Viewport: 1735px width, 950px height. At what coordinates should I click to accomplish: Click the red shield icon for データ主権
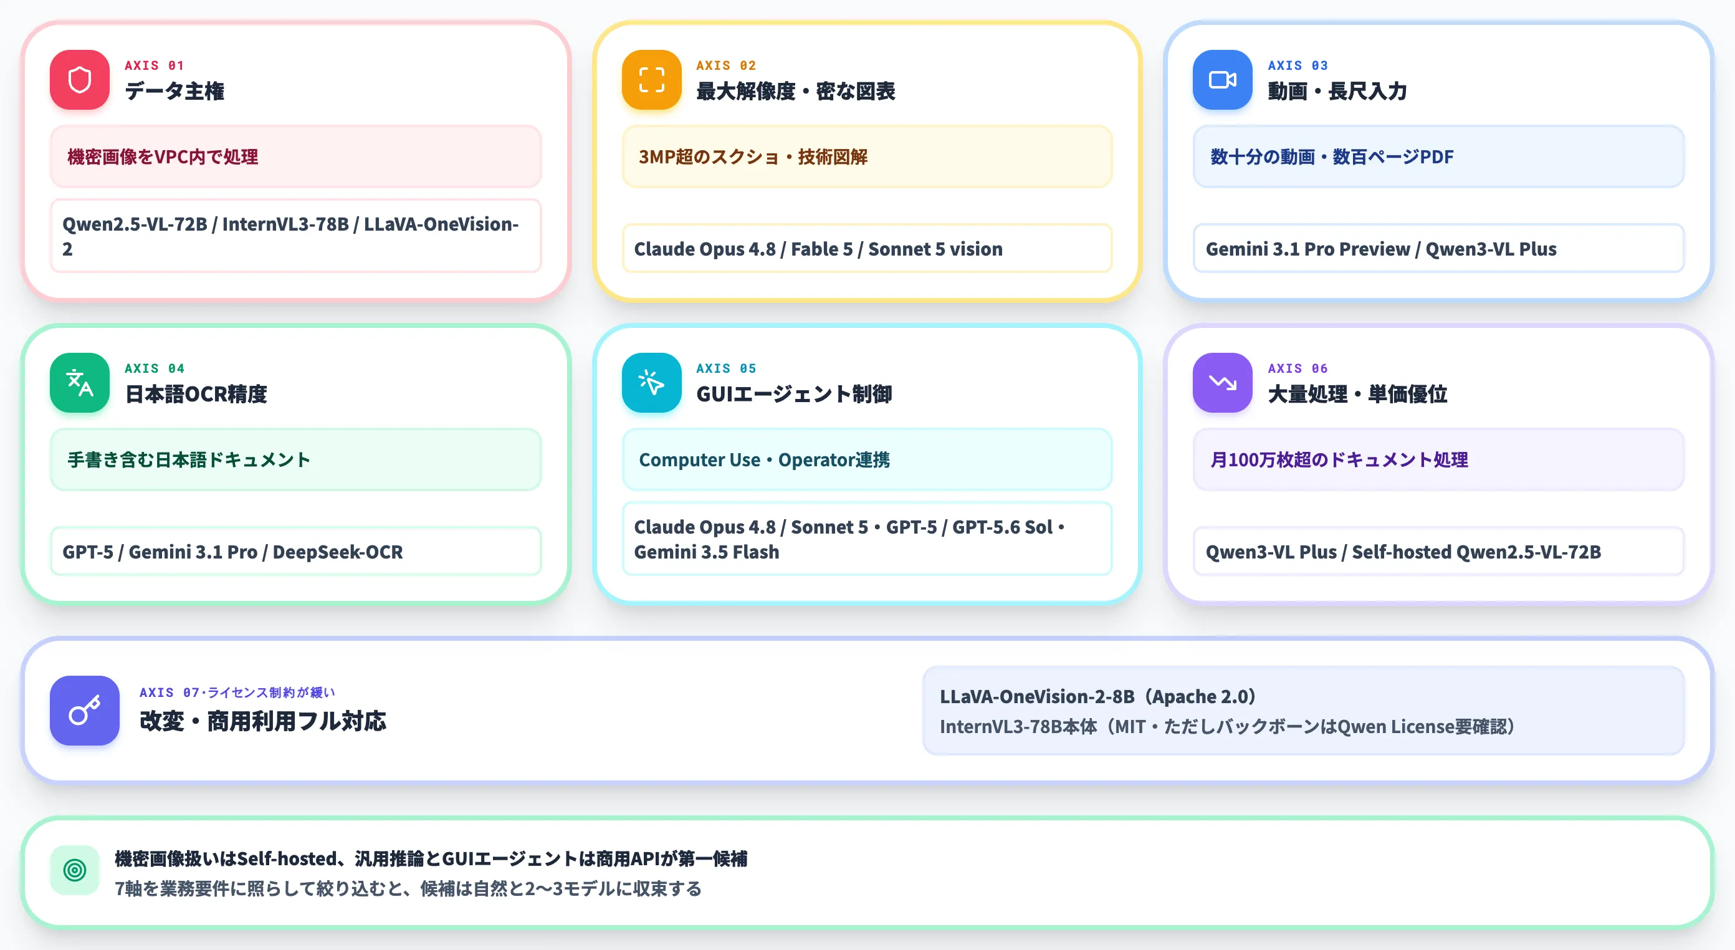80,80
